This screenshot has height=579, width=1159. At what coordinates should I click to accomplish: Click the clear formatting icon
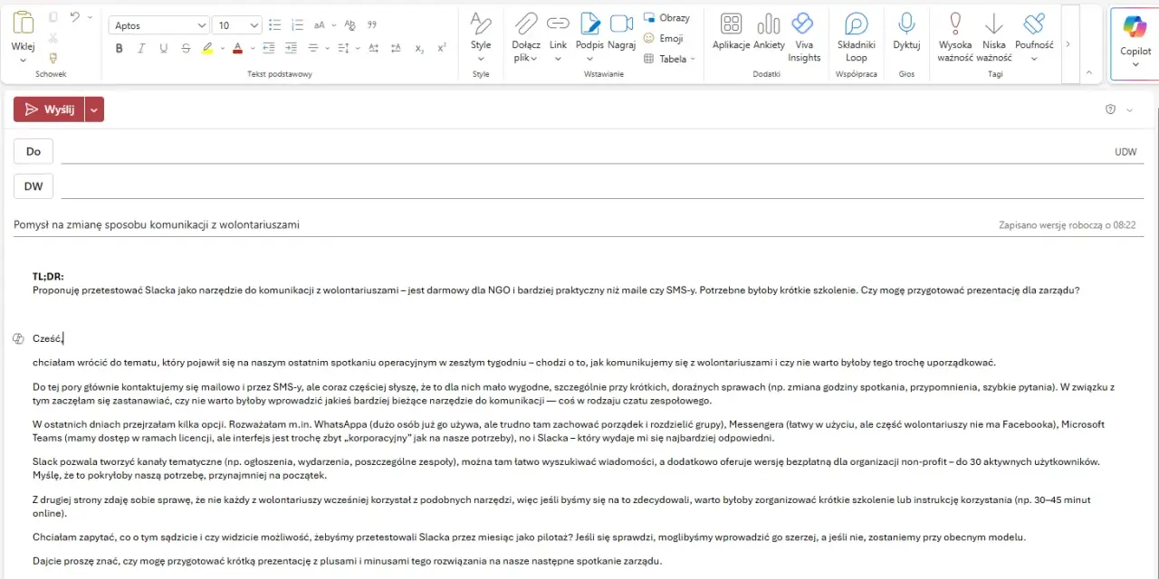click(x=350, y=25)
